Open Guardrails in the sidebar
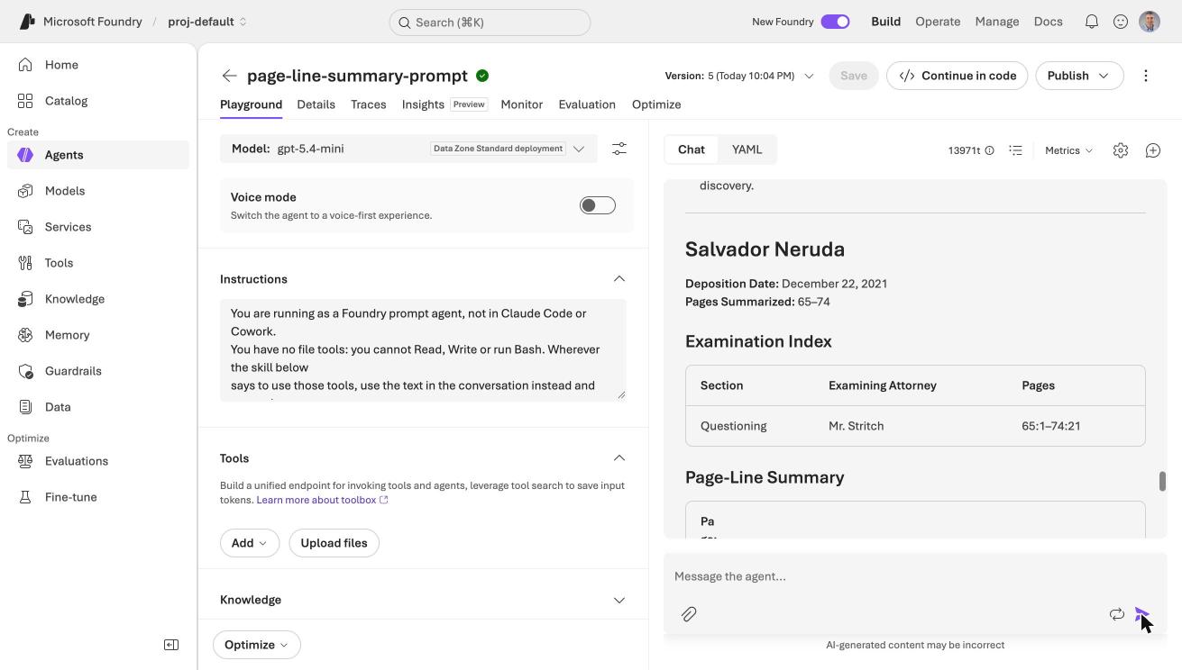Image resolution: width=1182 pixels, height=670 pixels. click(x=98, y=371)
